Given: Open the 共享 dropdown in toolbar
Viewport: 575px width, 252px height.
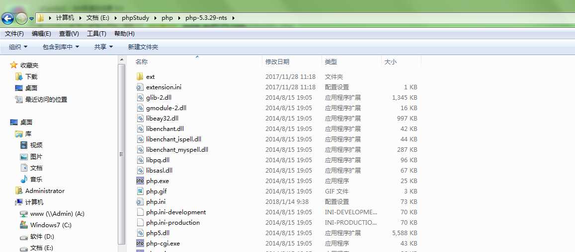Looking at the screenshot, I should click(x=103, y=47).
